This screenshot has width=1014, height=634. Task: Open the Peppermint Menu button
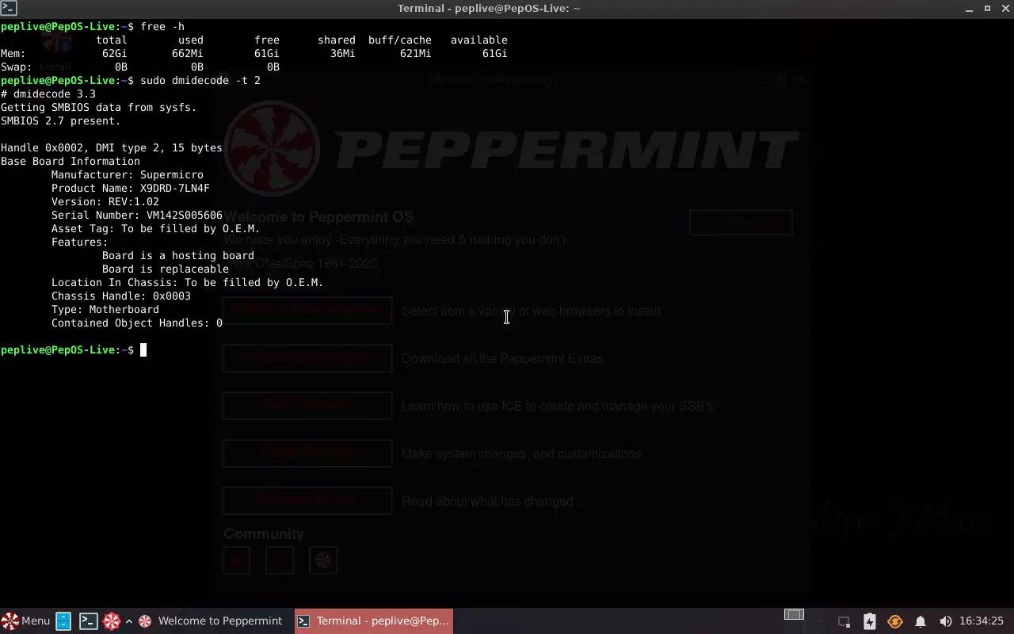point(26,621)
